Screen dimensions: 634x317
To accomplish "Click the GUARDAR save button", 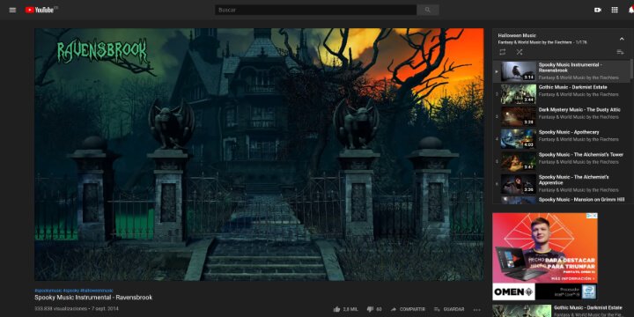I will pos(449,309).
